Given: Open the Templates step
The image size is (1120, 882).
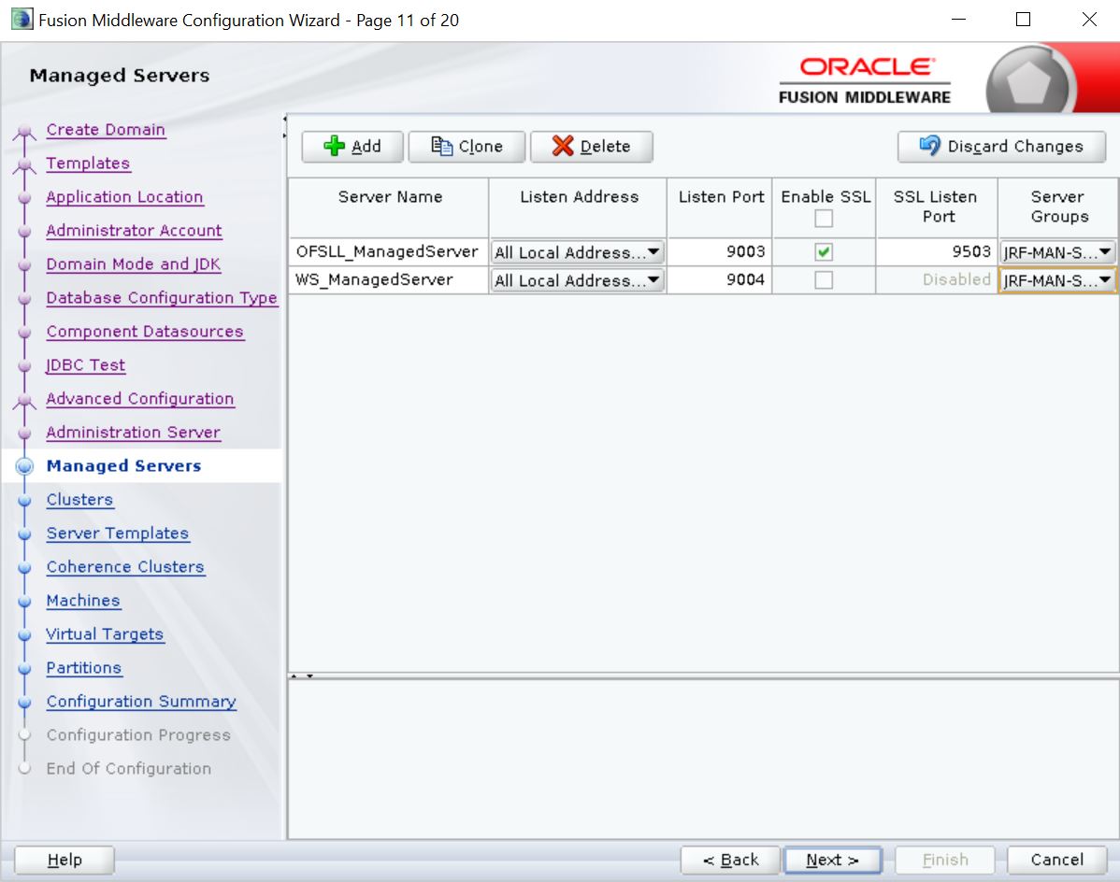Looking at the screenshot, I should tap(88, 164).
